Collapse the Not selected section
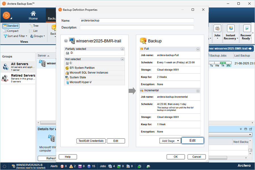This screenshot has height=170, width=255. click(x=122, y=59)
